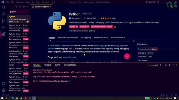
Task: Add a new terminal with plus icon
Action: (160, 65)
